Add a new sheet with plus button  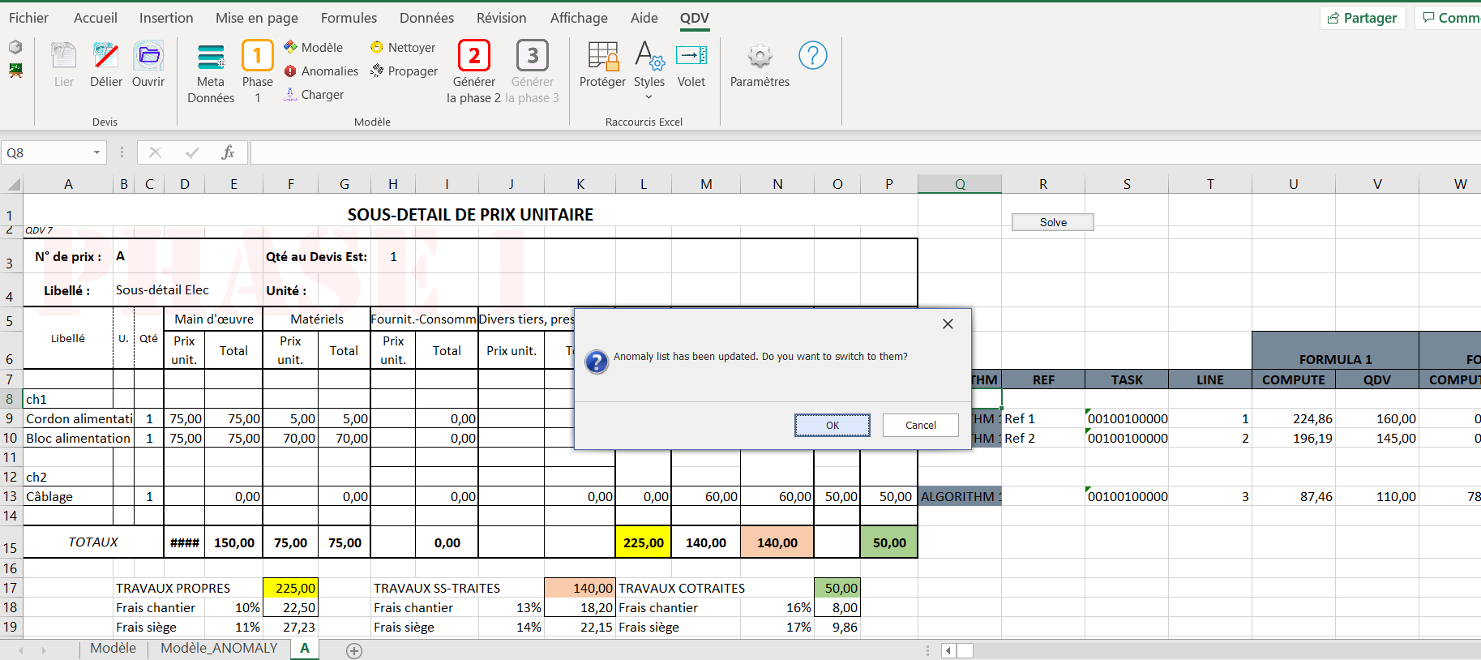tap(354, 650)
